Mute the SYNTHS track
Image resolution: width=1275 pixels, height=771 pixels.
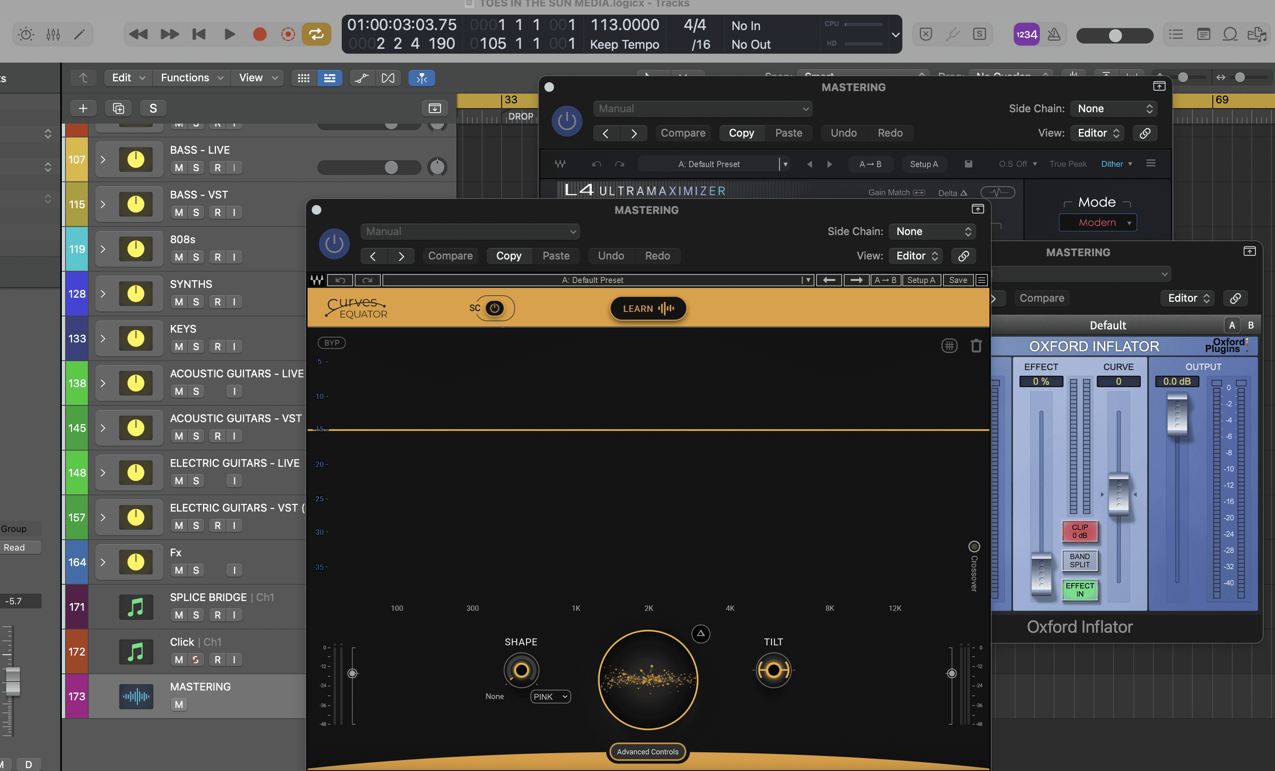pyautogui.click(x=179, y=301)
